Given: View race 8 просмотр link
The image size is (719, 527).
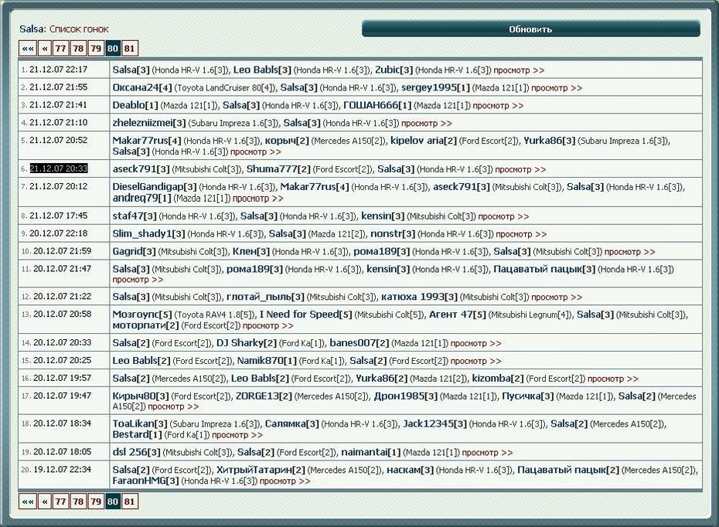Looking at the screenshot, I should click(x=503, y=216).
